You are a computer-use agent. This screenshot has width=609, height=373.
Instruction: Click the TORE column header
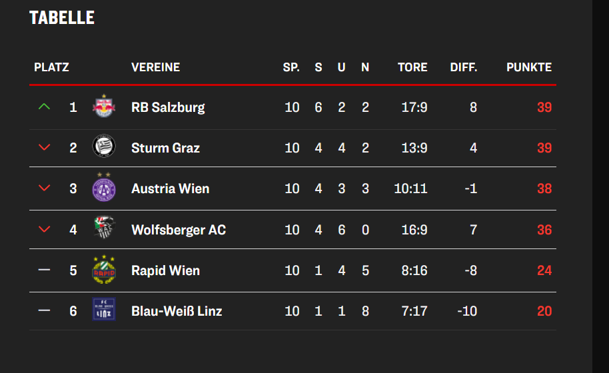pos(412,67)
